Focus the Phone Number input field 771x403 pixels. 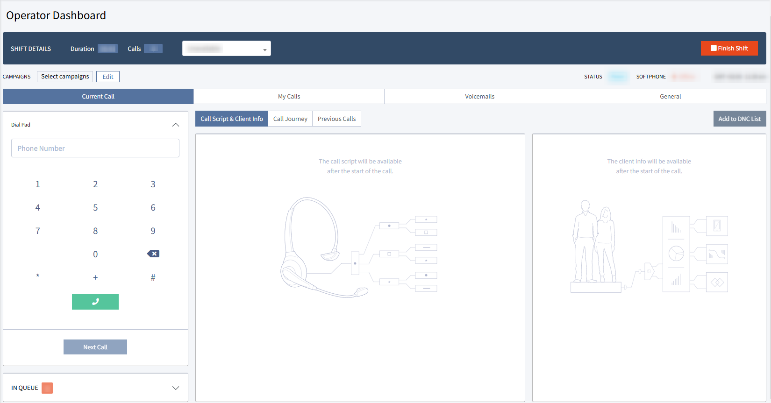click(95, 148)
